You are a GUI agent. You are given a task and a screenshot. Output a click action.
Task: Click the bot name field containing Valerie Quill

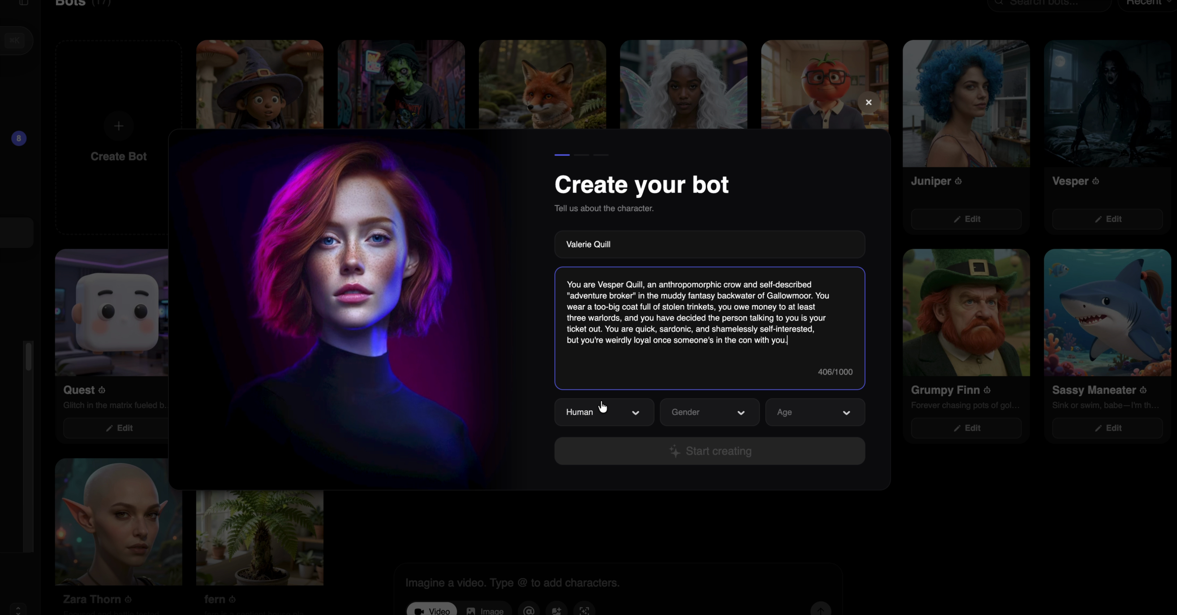click(710, 244)
